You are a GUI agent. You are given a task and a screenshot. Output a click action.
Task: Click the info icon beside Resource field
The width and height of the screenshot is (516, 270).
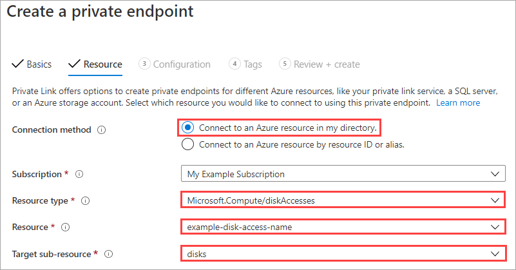pyautogui.click(x=64, y=227)
